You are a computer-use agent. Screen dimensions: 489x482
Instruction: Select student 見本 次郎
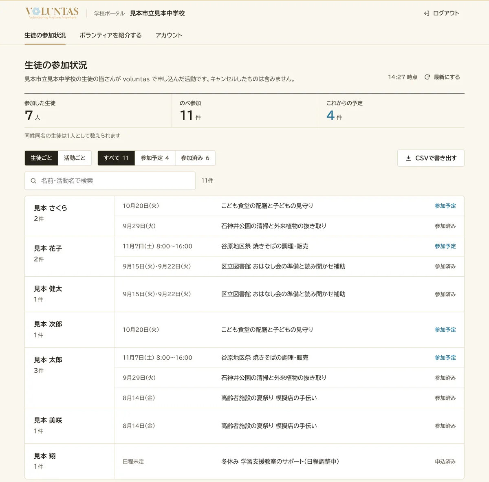(x=48, y=324)
